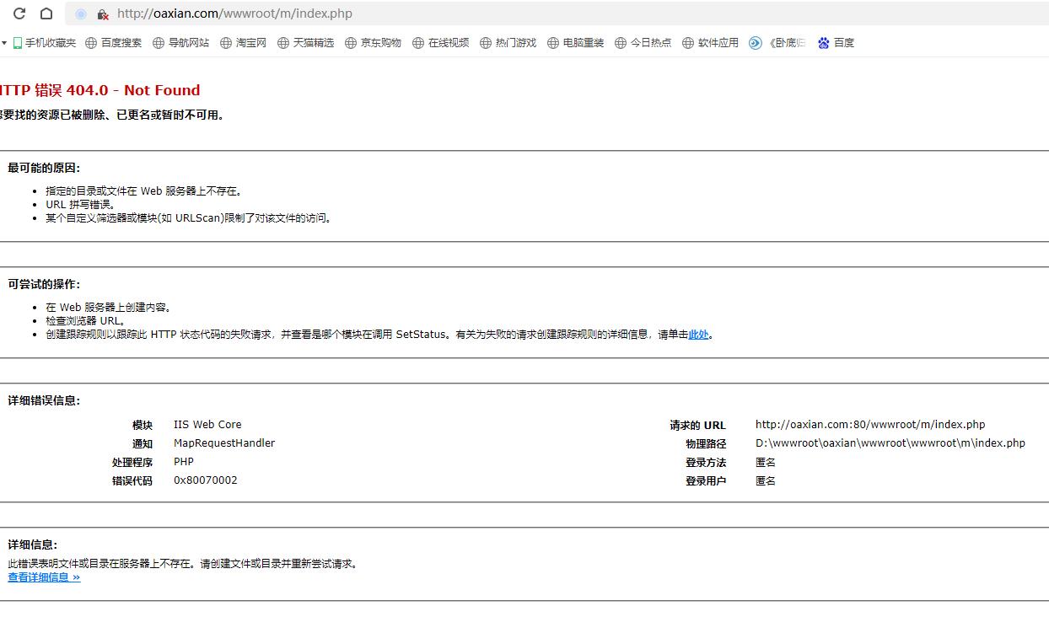Open the 京东购物 bookmark
The image size is (1049, 633).
pos(373,43)
